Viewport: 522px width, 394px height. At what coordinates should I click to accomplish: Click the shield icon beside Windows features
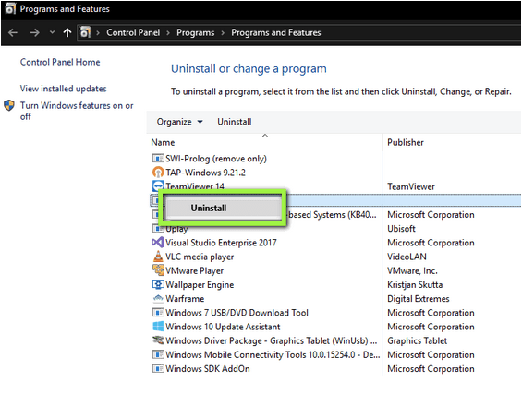[9, 105]
